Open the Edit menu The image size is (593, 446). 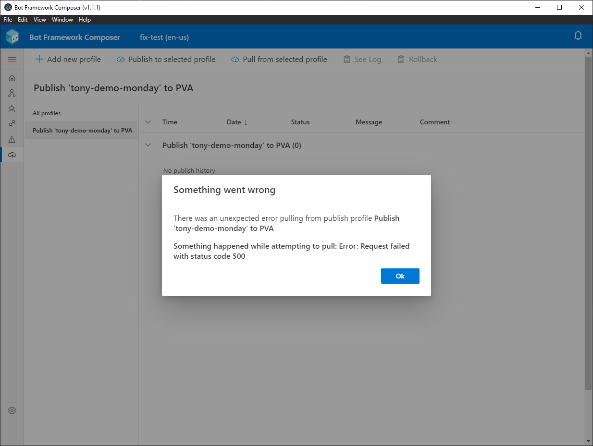click(23, 20)
